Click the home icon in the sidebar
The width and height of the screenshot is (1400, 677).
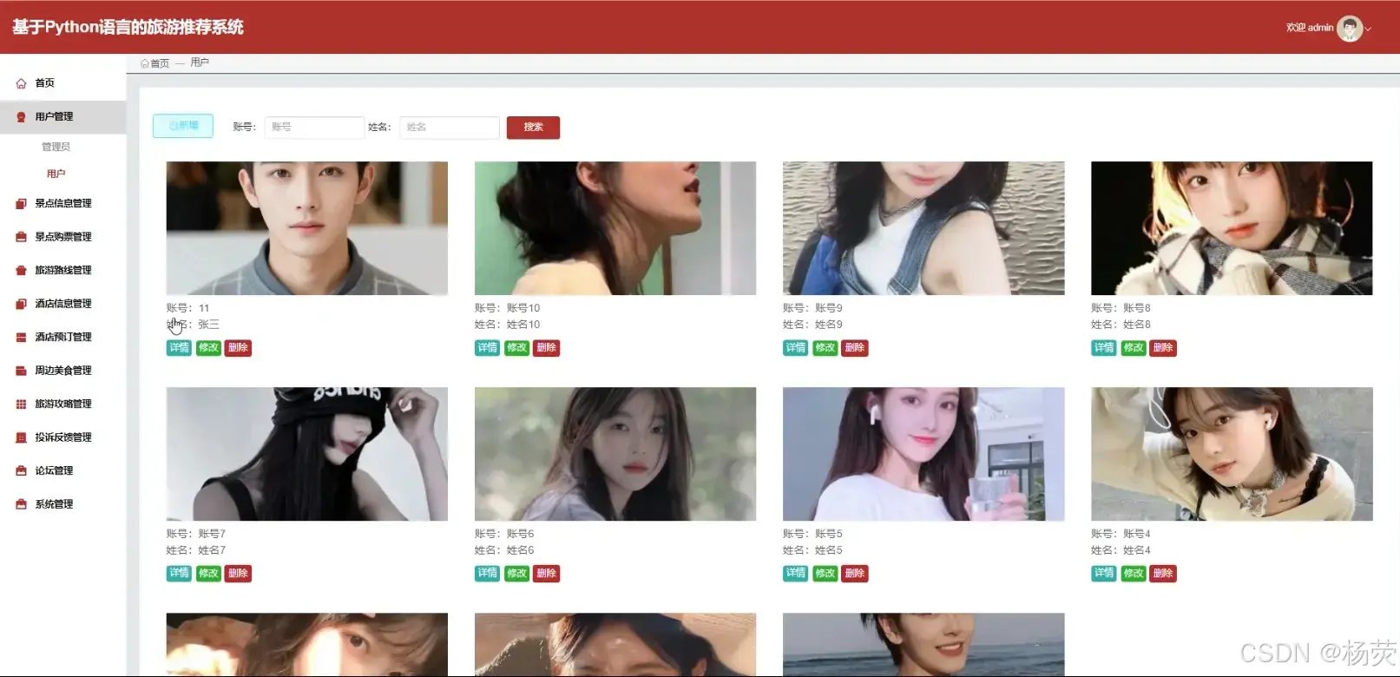21,83
